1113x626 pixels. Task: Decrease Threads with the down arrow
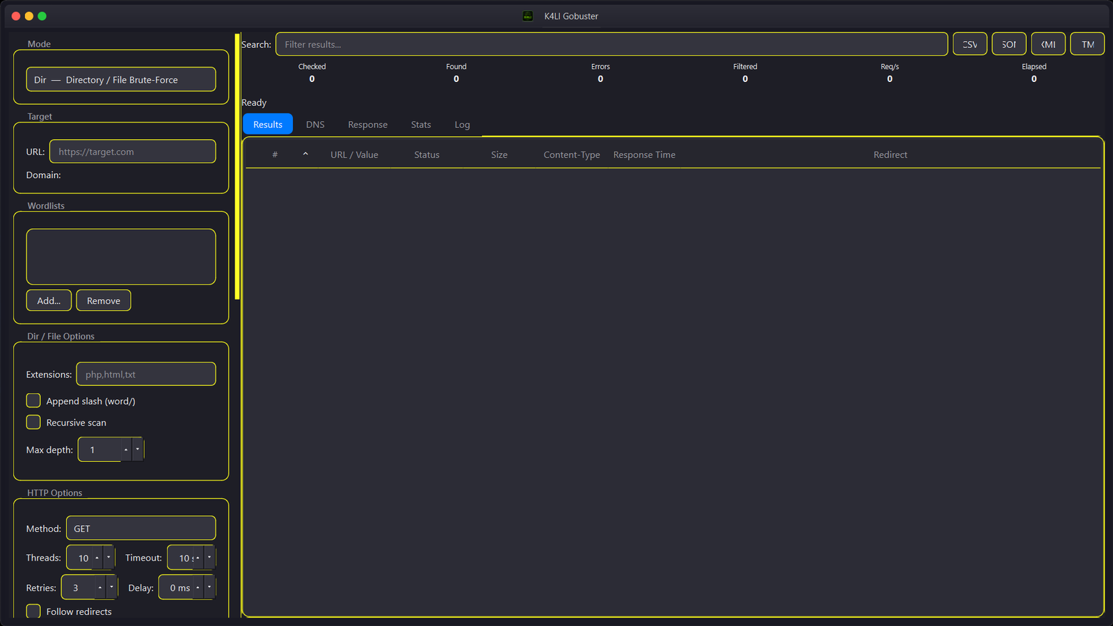pos(109,558)
